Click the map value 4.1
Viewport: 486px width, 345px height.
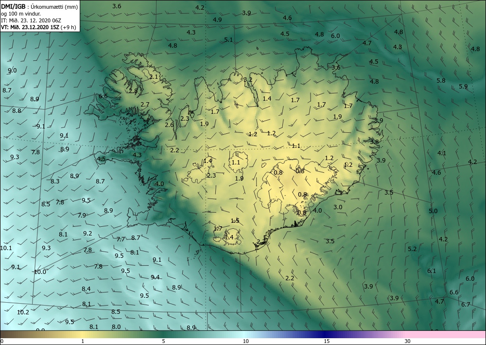tap(442, 153)
